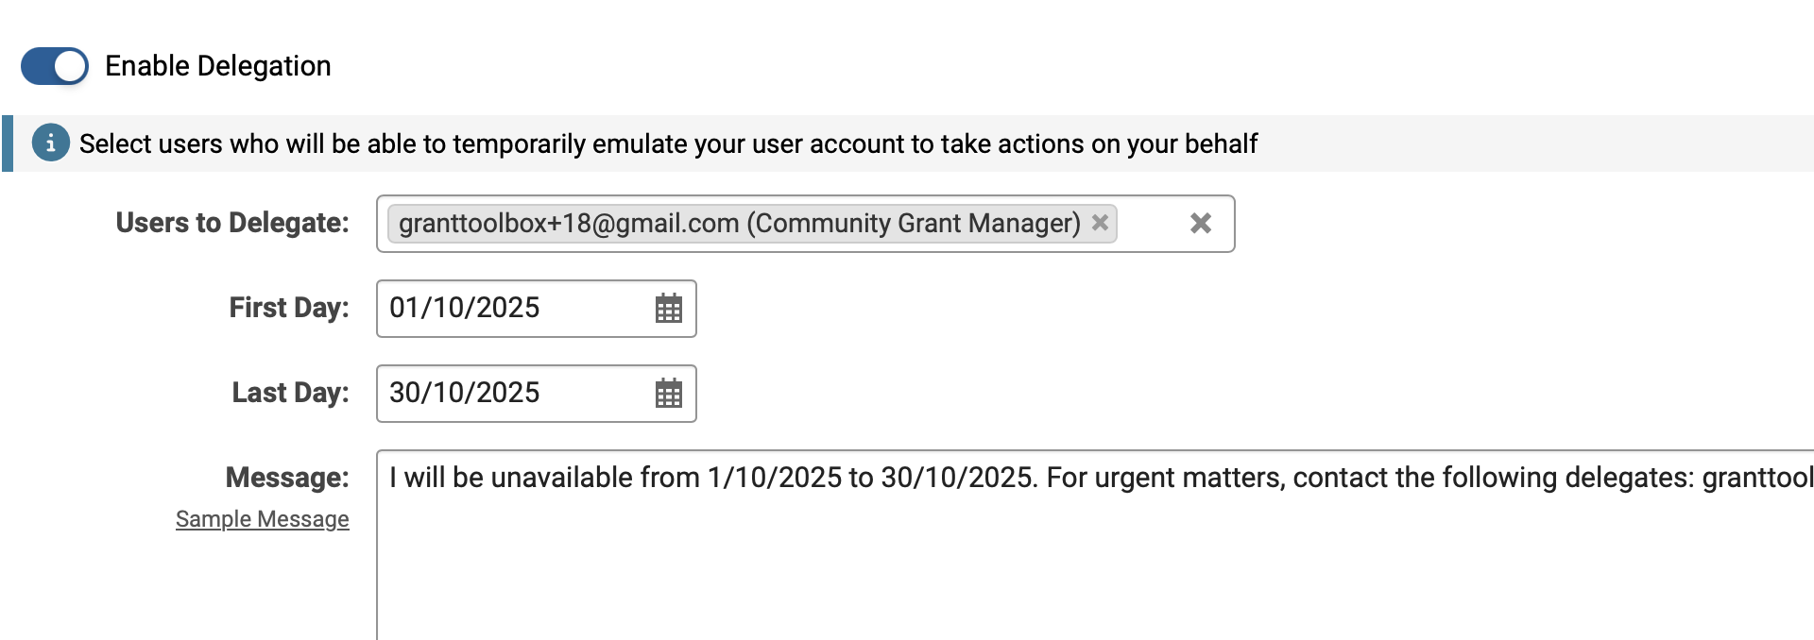Focus the Last Day date field
Viewport: 1814px width, 640px height.
(x=510, y=394)
